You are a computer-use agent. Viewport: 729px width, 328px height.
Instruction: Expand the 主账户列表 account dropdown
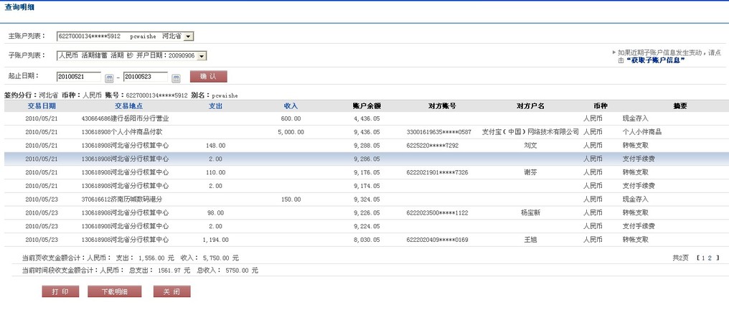188,36
